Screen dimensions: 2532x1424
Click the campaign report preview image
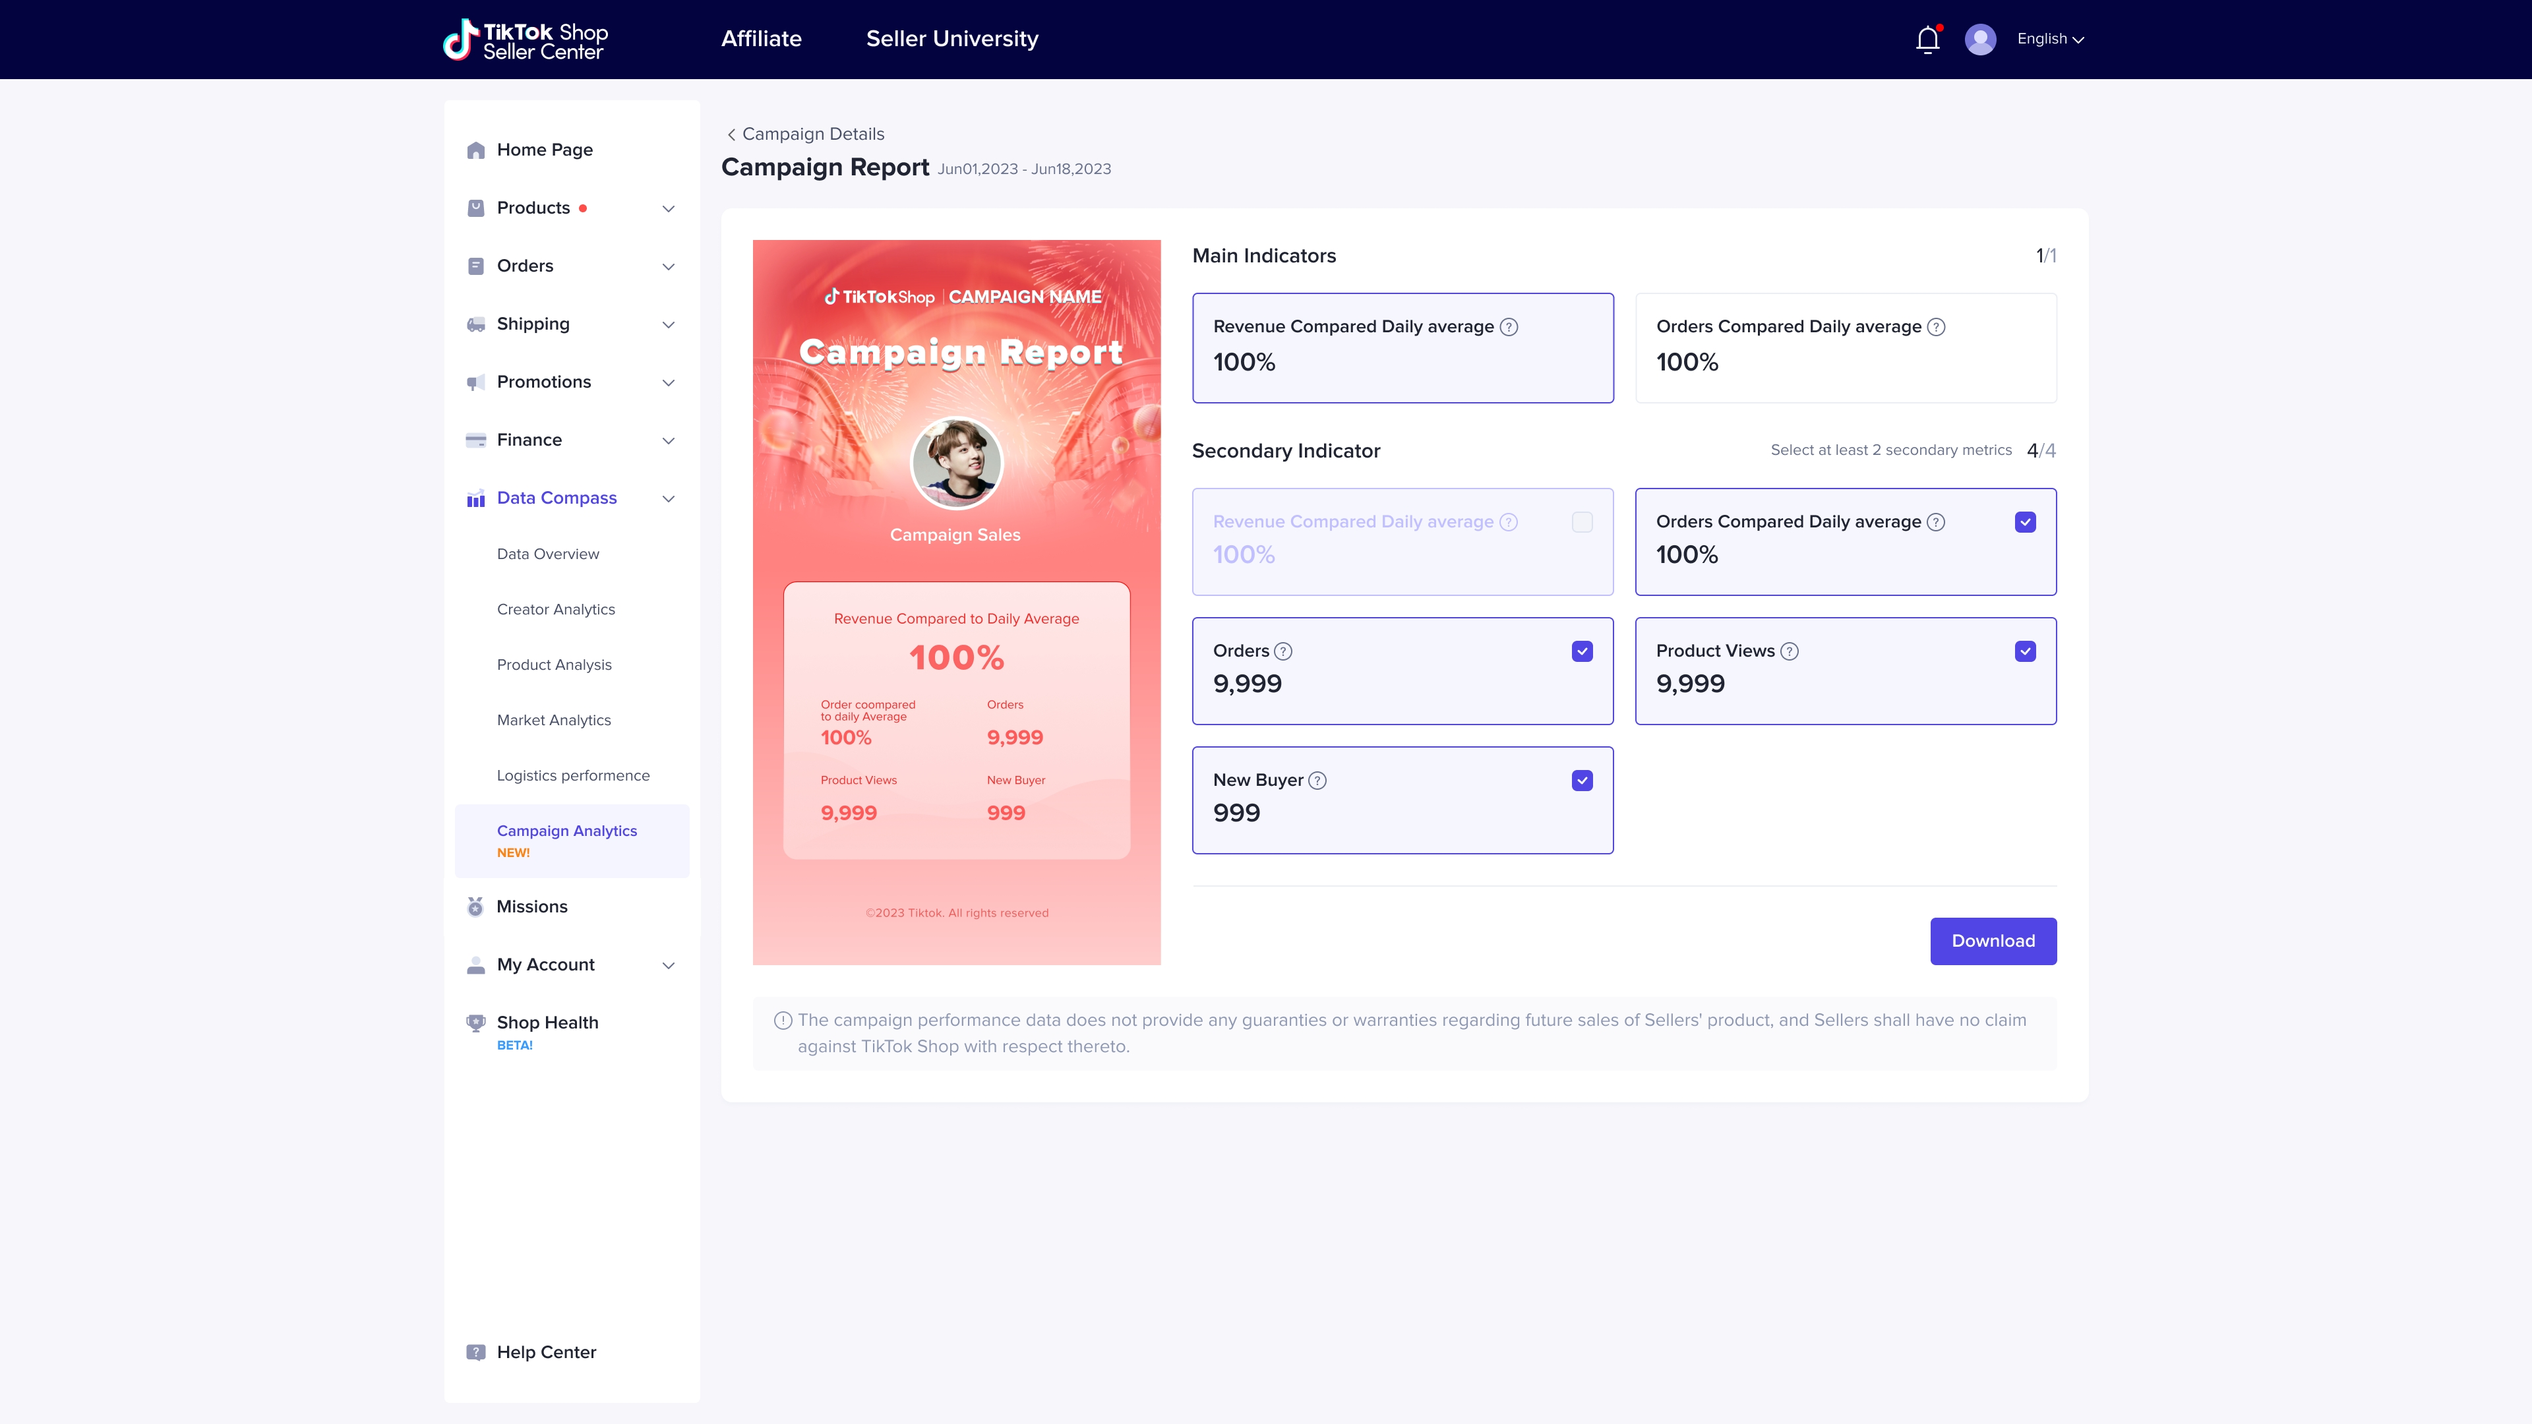[x=955, y=601]
